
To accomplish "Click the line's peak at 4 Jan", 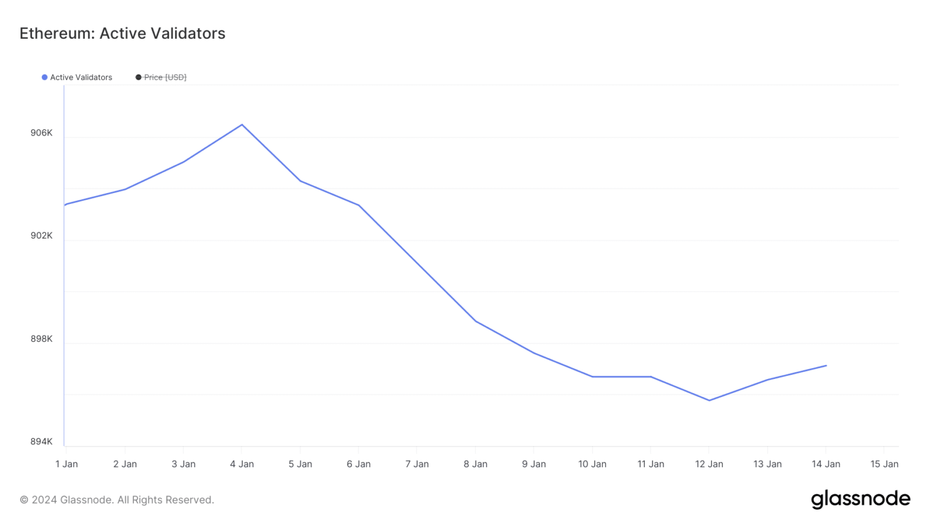I will coord(242,125).
